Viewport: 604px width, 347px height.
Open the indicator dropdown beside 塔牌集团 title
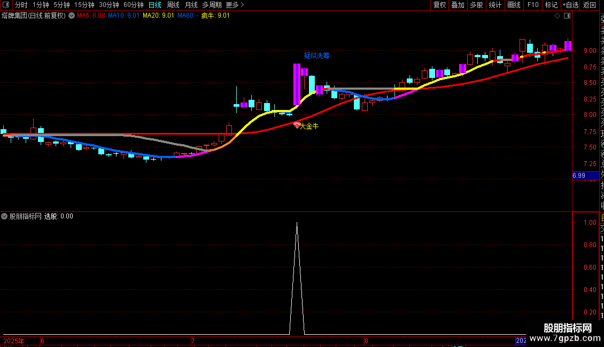72,15
